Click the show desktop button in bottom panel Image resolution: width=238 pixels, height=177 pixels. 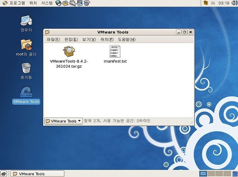click(x=4, y=174)
